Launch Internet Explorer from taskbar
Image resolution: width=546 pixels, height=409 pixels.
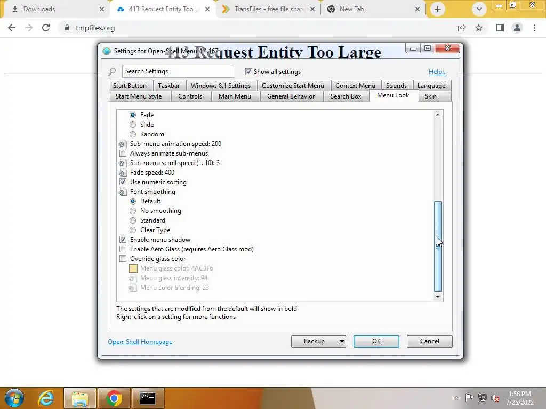[x=46, y=398]
